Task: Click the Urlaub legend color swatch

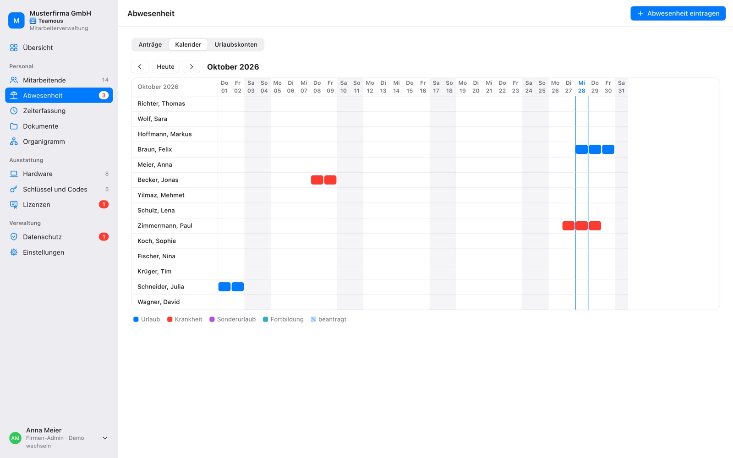Action: 136,319
